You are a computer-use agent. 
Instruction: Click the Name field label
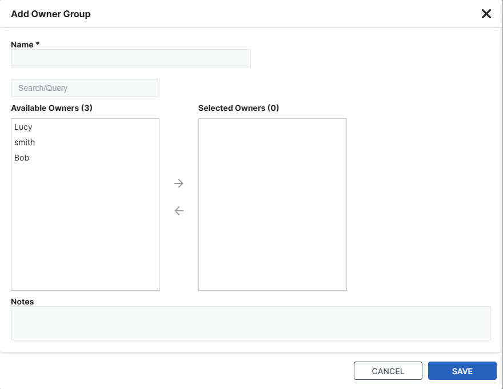25,44
